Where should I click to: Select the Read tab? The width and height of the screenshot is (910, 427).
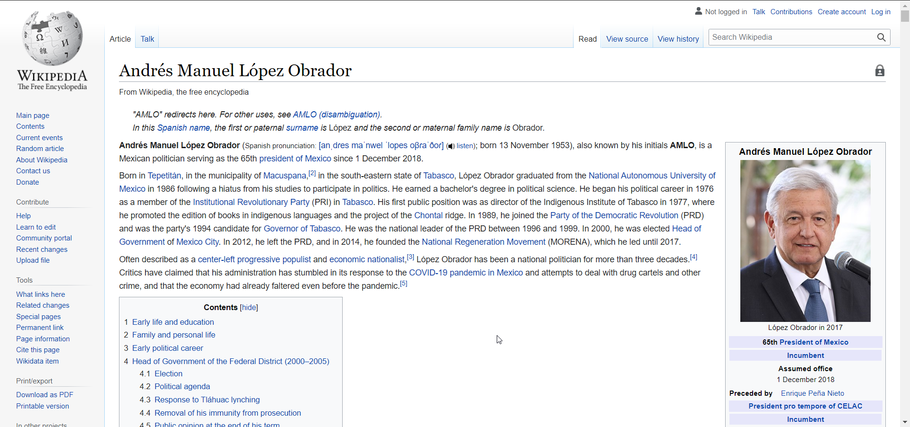[587, 39]
